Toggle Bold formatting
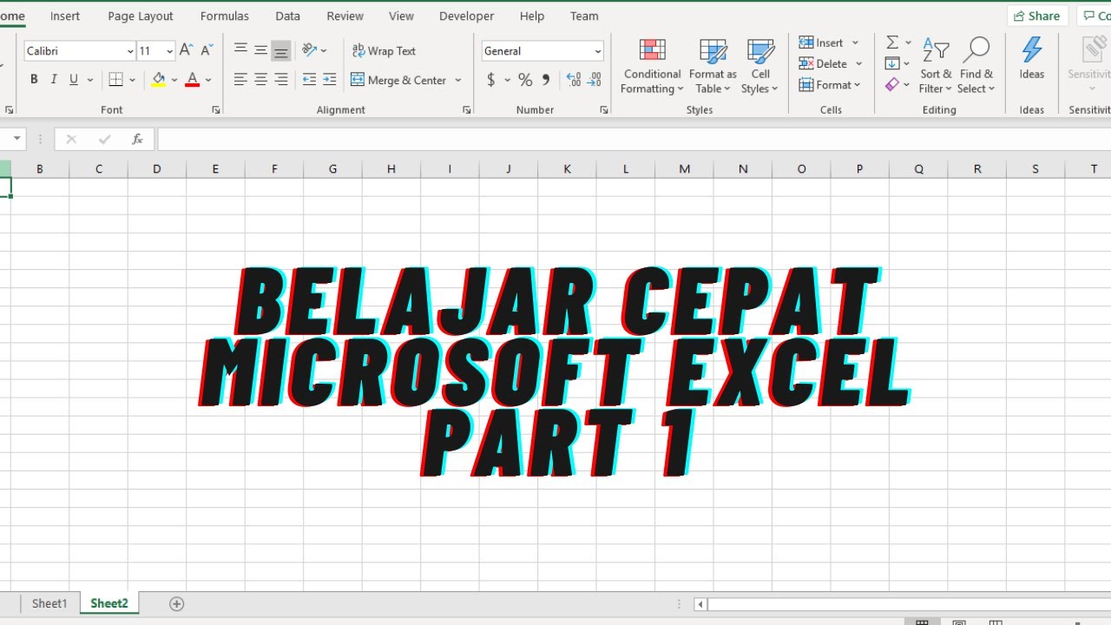Image resolution: width=1111 pixels, height=625 pixels. tap(34, 80)
